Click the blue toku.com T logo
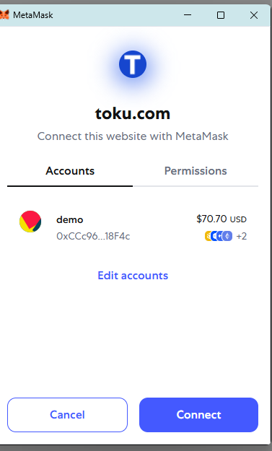Screen dimensions: 272x451 coord(133,64)
